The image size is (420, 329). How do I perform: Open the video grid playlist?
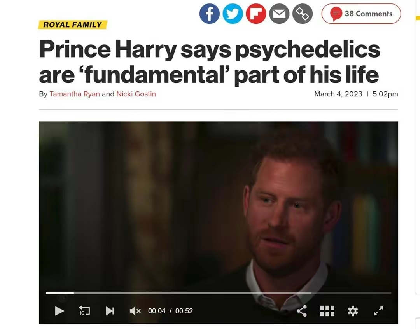[327, 311]
